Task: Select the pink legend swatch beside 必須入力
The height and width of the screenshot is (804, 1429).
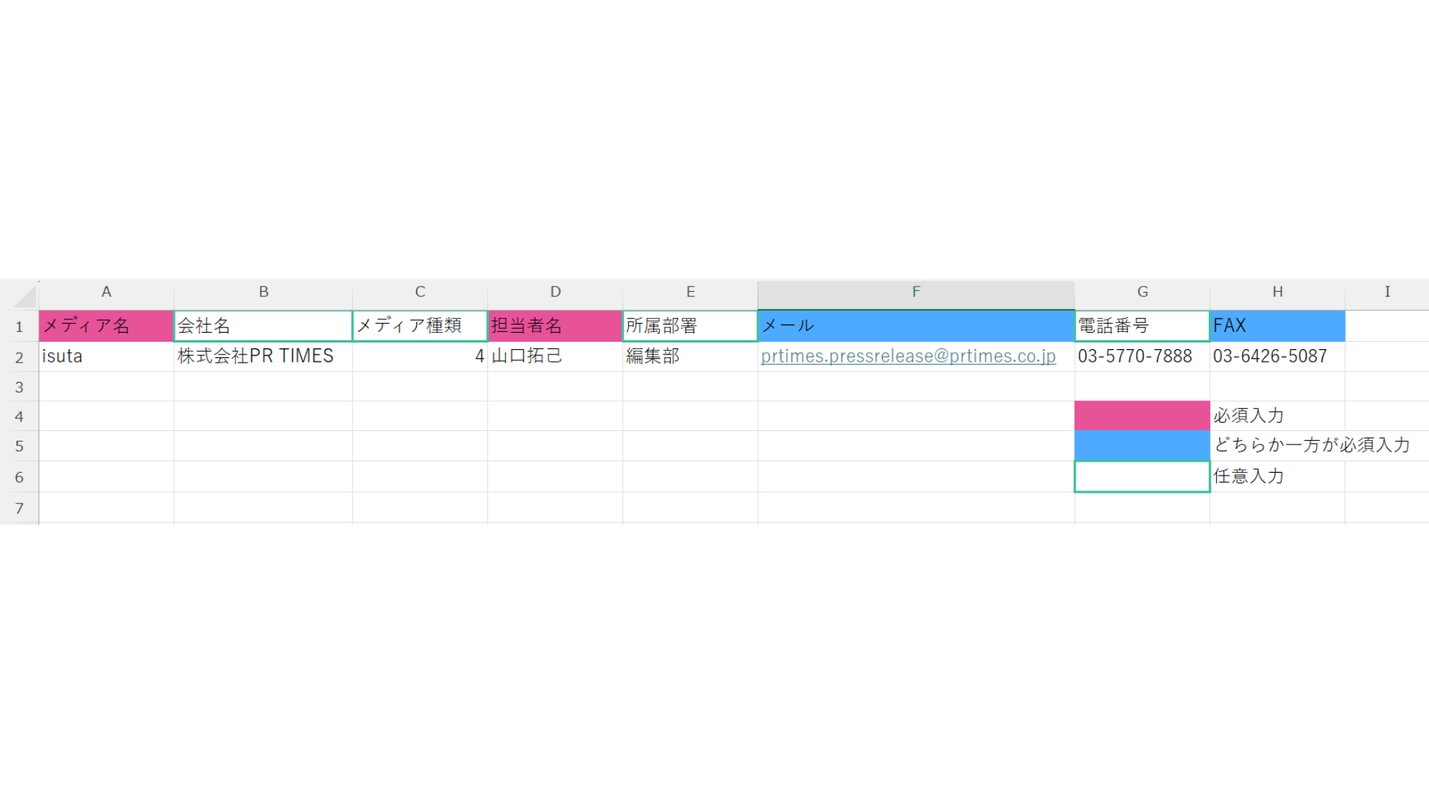Action: coord(1142,415)
